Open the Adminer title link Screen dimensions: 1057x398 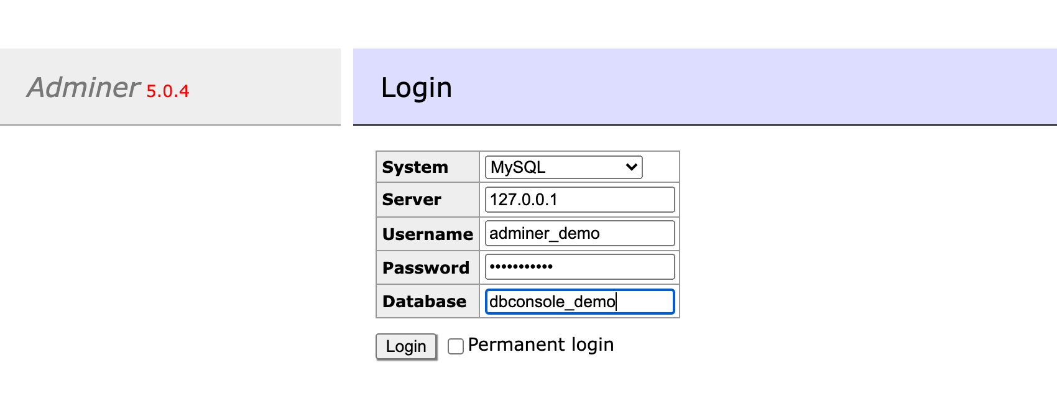[x=83, y=87]
